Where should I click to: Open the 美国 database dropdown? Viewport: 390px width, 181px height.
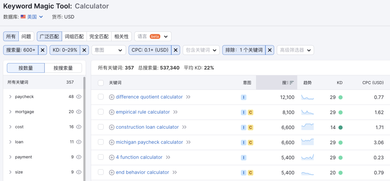click(x=32, y=17)
